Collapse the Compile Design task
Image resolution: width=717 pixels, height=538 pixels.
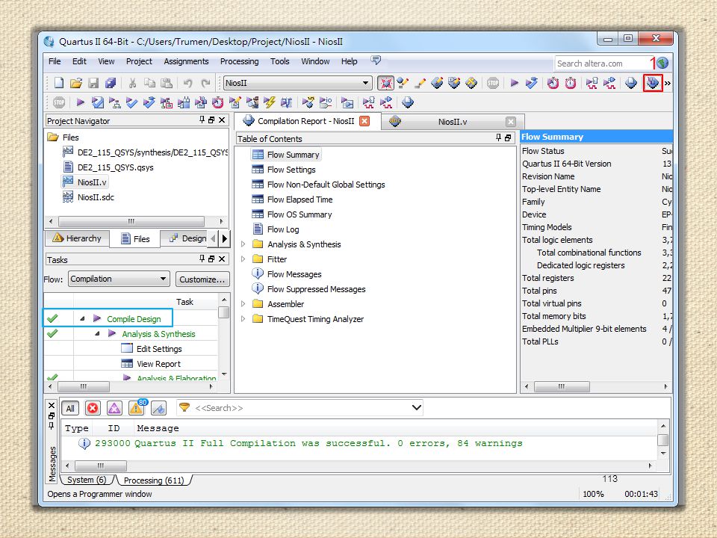[x=82, y=318]
